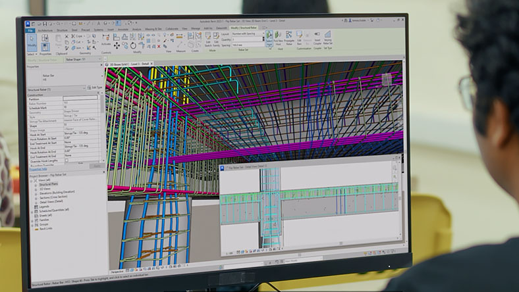Screen dimensions: 519x292
Task: Switch to the Collaborate ribbon tab
Action: [x=171, y=29]
